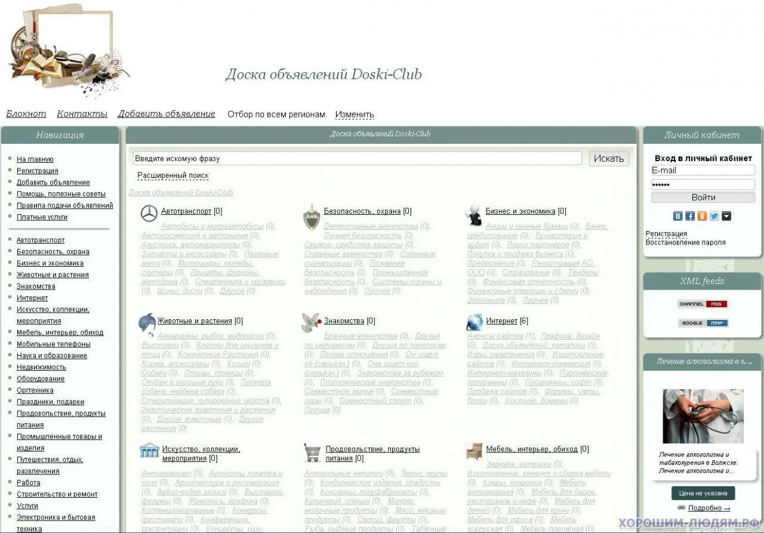Open Доски объявлений, каталоги subcategory

point(534,346)
